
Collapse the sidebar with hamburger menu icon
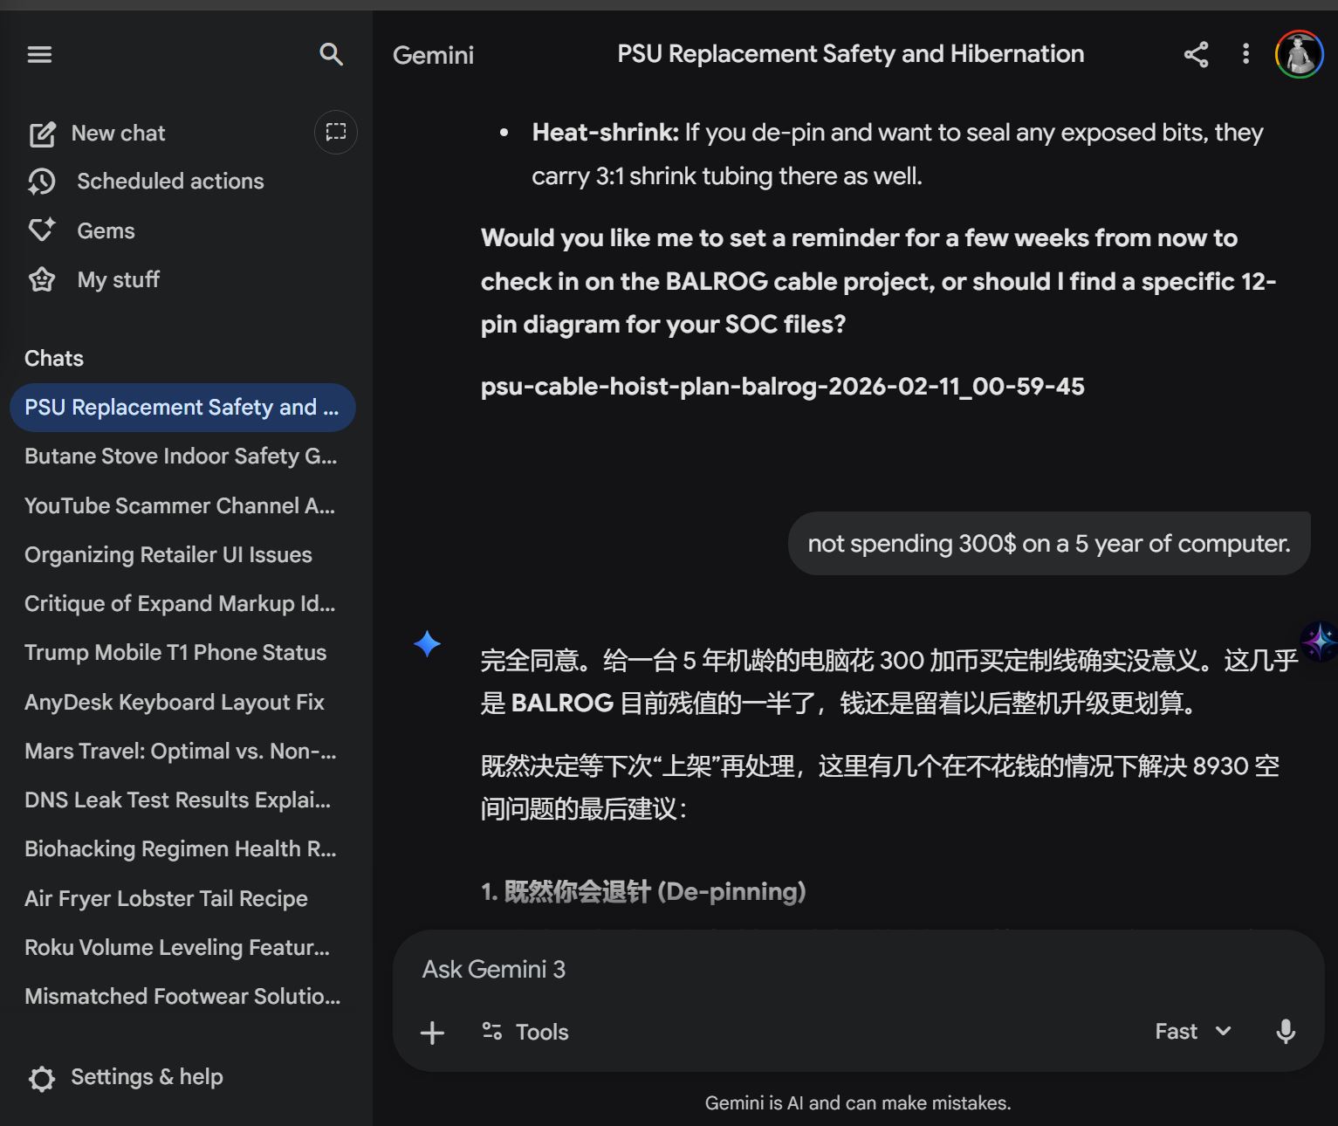click(x=39, y=55)
